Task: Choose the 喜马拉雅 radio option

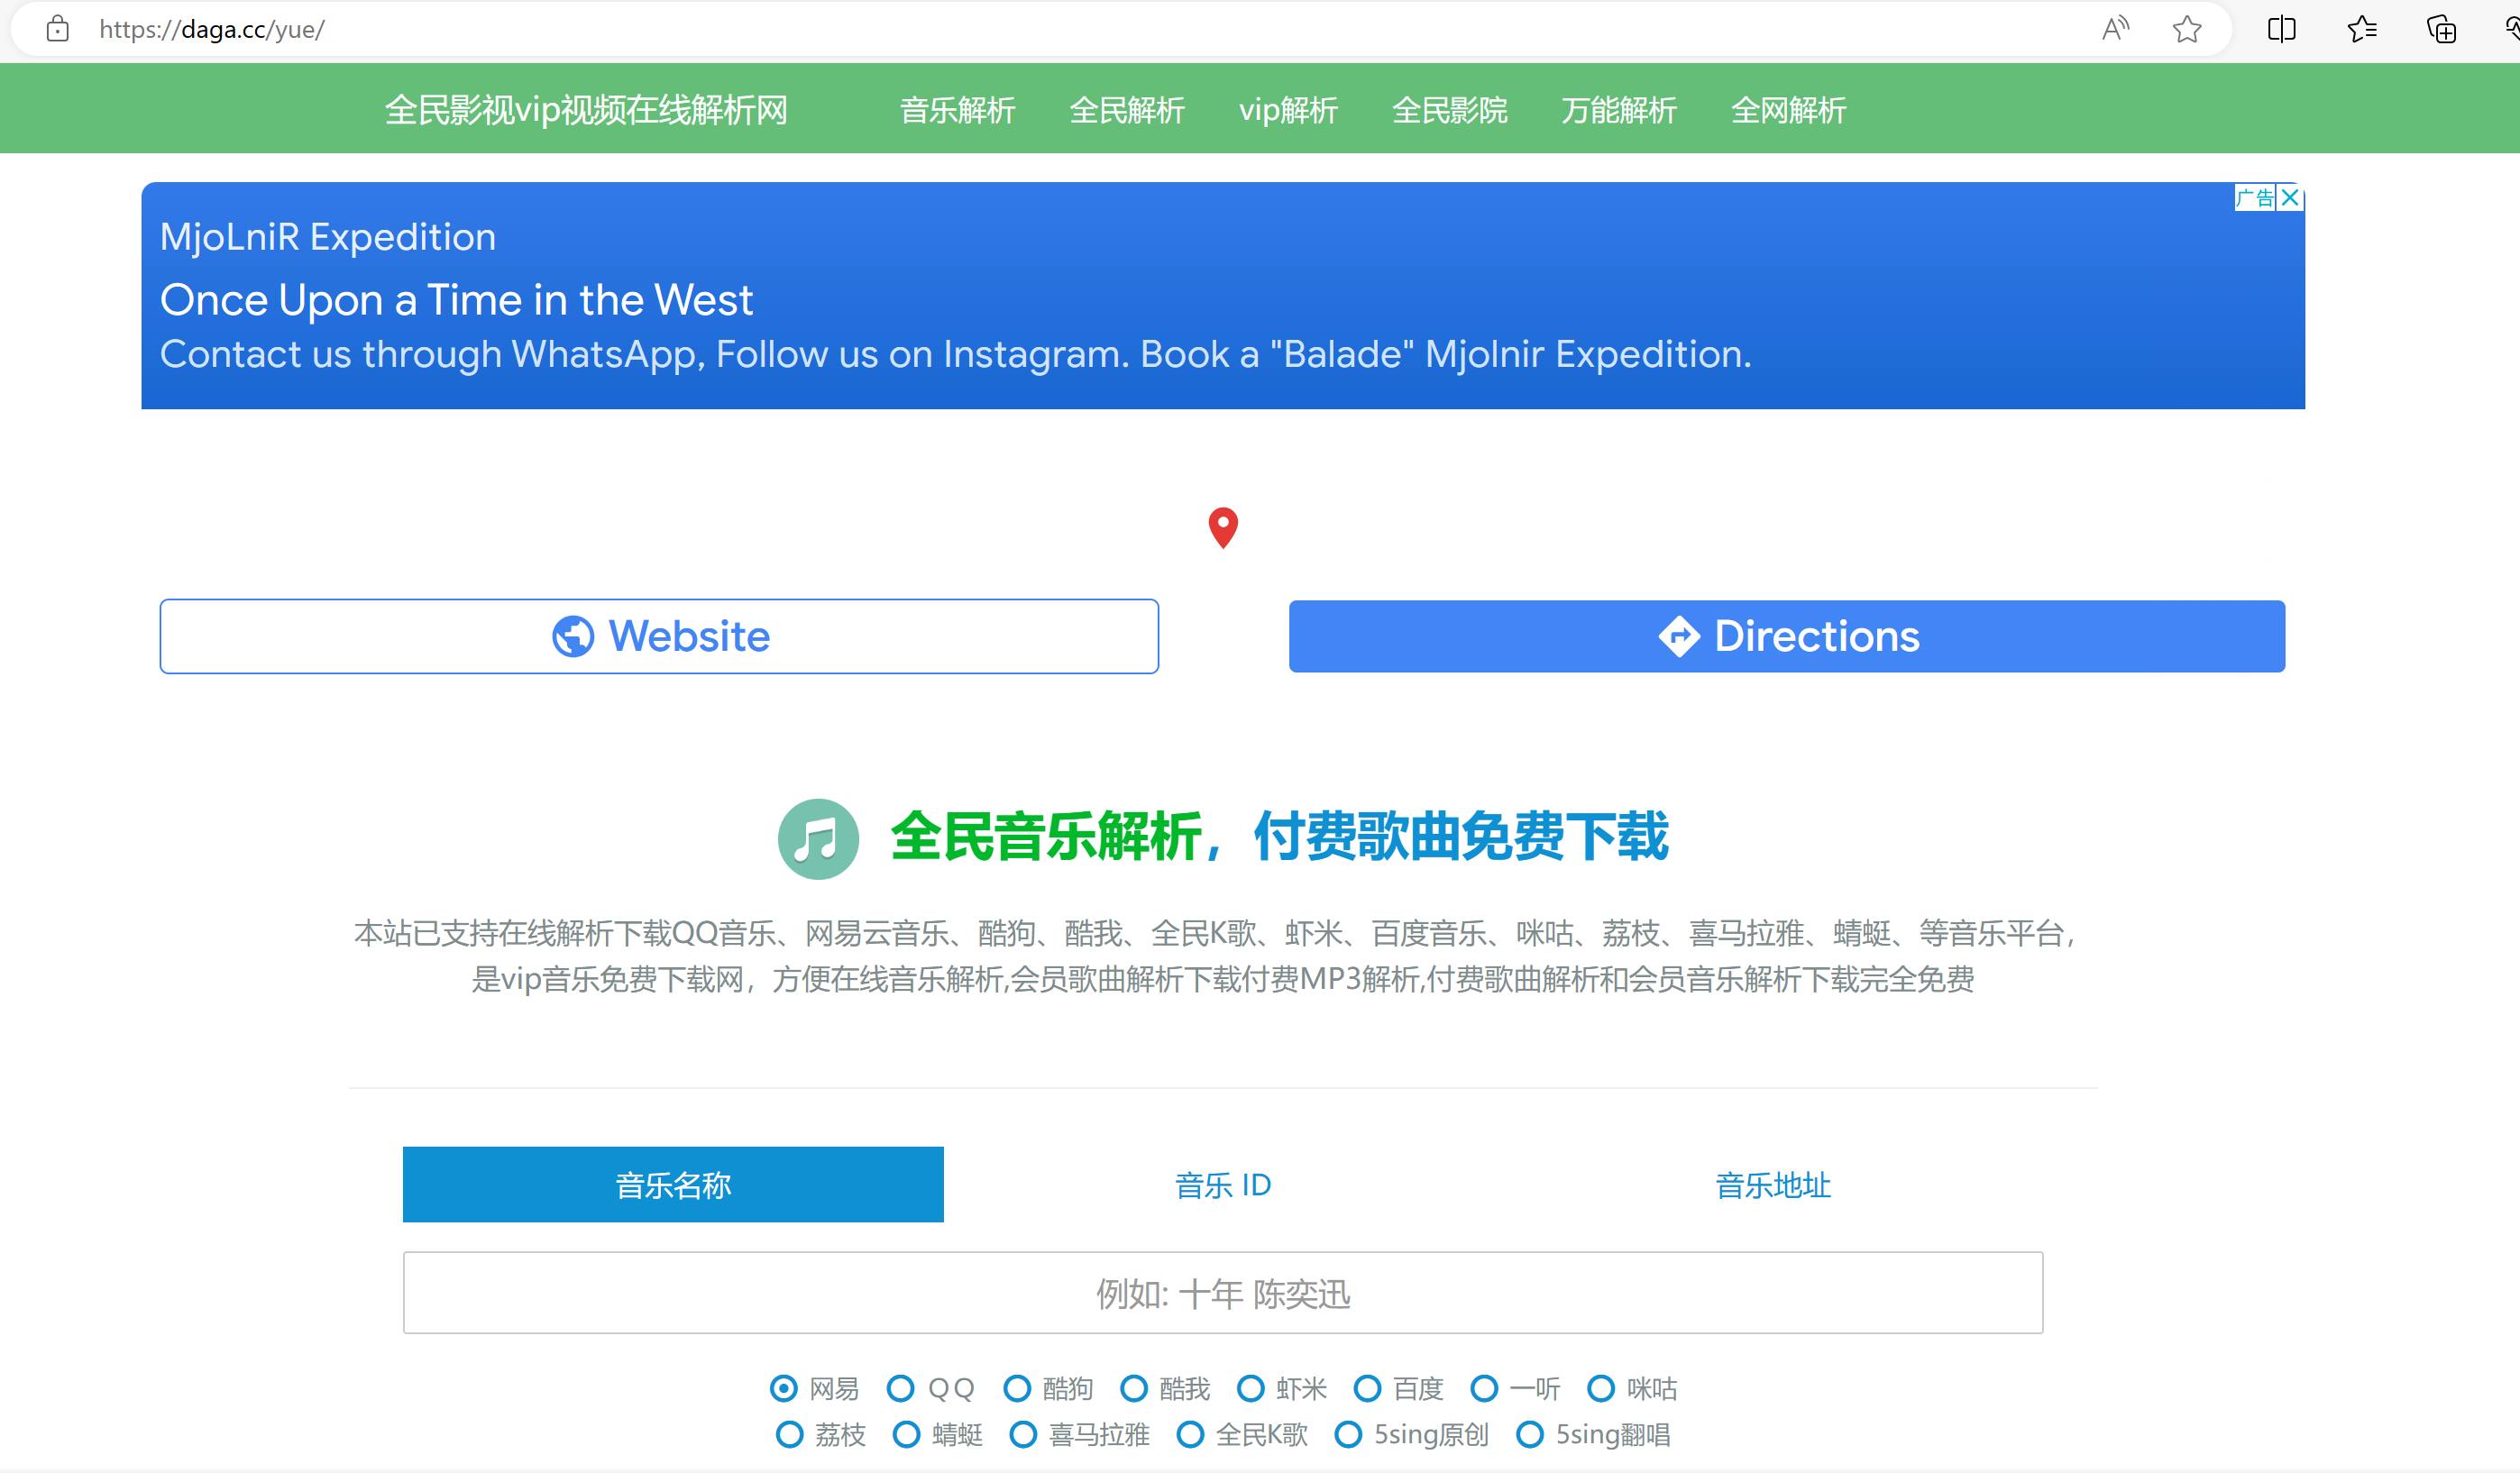Action: [1023, 1434]
